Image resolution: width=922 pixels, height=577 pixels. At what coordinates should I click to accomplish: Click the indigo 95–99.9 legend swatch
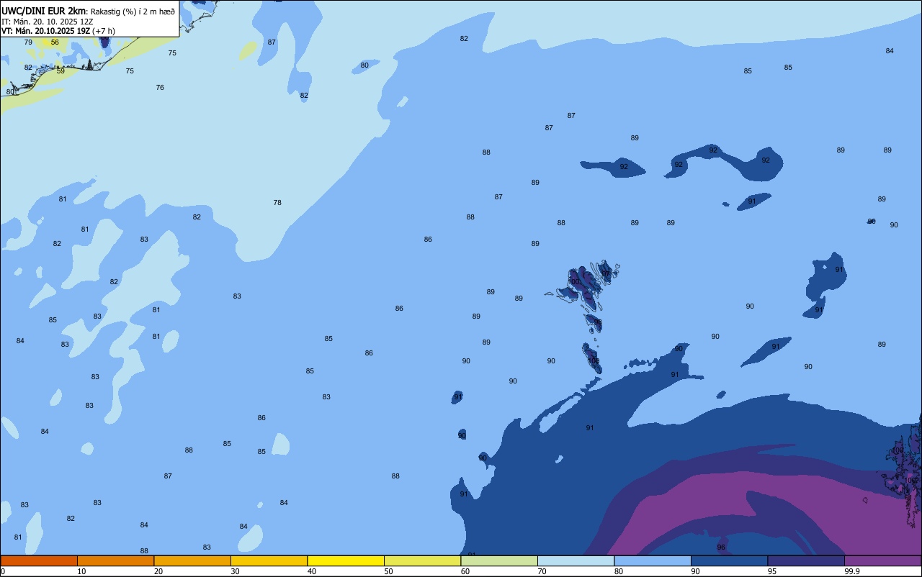806,560
